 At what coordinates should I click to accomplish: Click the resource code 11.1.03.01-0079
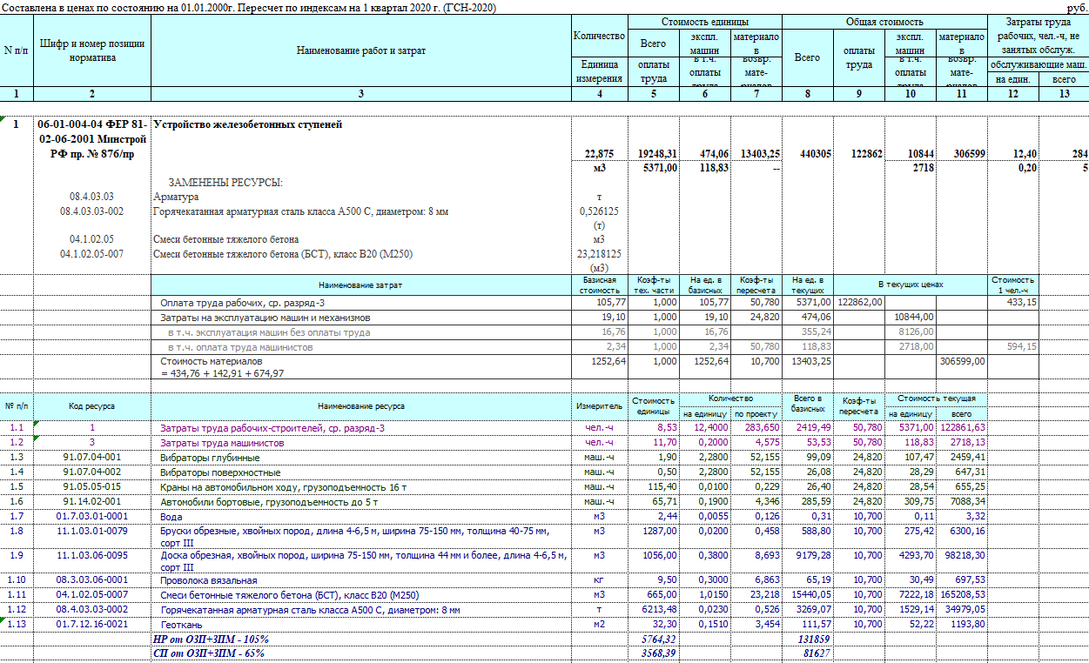pyautogui.click(x=92, y=531)
